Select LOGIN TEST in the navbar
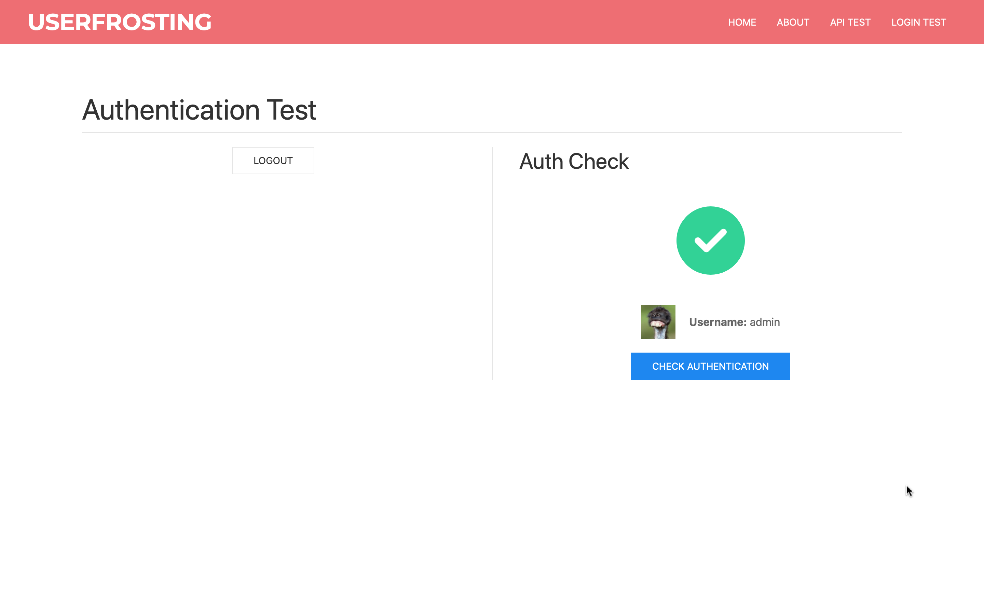The height and width of the screenshot is (615, 984). pos(918,22)
